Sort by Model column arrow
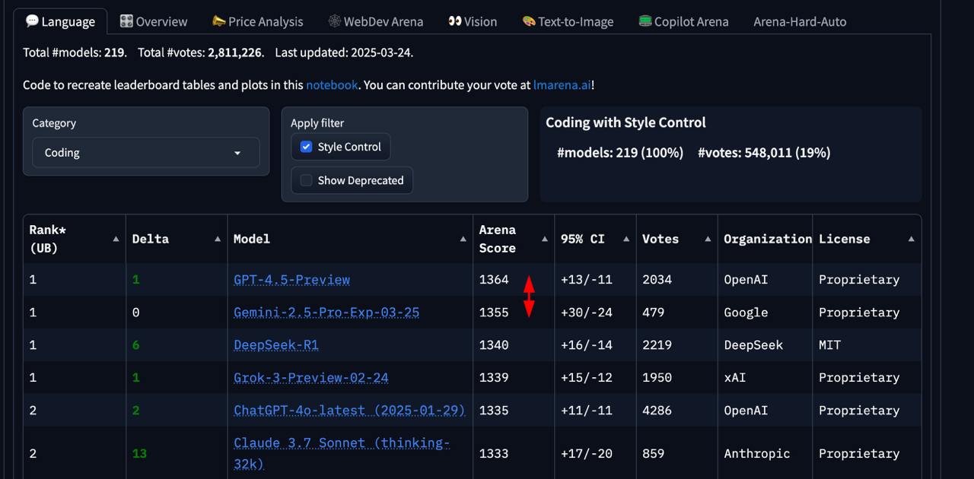The image size is (974, 479). pos(463,239)
